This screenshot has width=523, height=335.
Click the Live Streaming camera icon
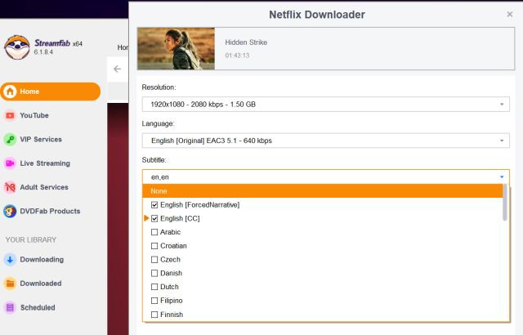(x=10, y=163)
